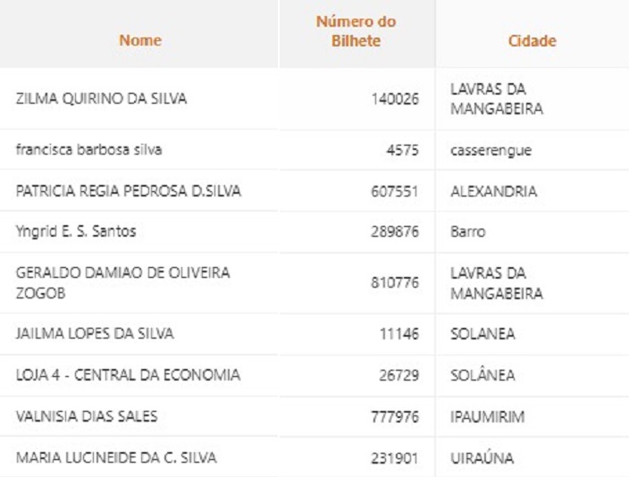Click the Barro city cell
The width and height of the screenshot is (629, 477).
(x=468, y=232)
